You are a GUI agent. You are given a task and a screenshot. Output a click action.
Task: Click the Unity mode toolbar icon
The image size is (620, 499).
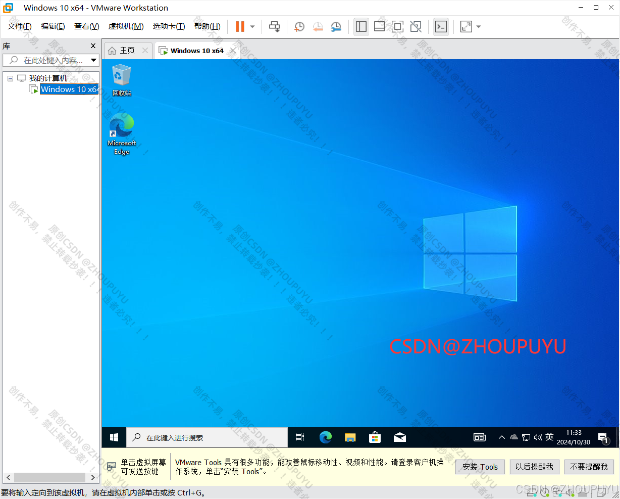[x=416, y=27]
